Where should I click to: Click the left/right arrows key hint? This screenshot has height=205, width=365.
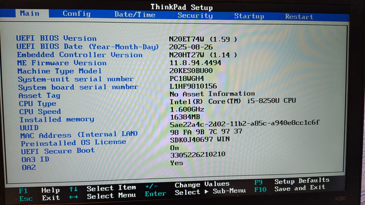click(x=73, y=197)
